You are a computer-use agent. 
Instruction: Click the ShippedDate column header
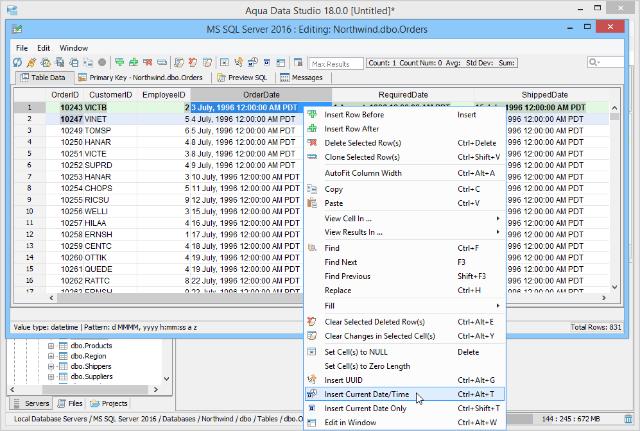tap(545, 94)
